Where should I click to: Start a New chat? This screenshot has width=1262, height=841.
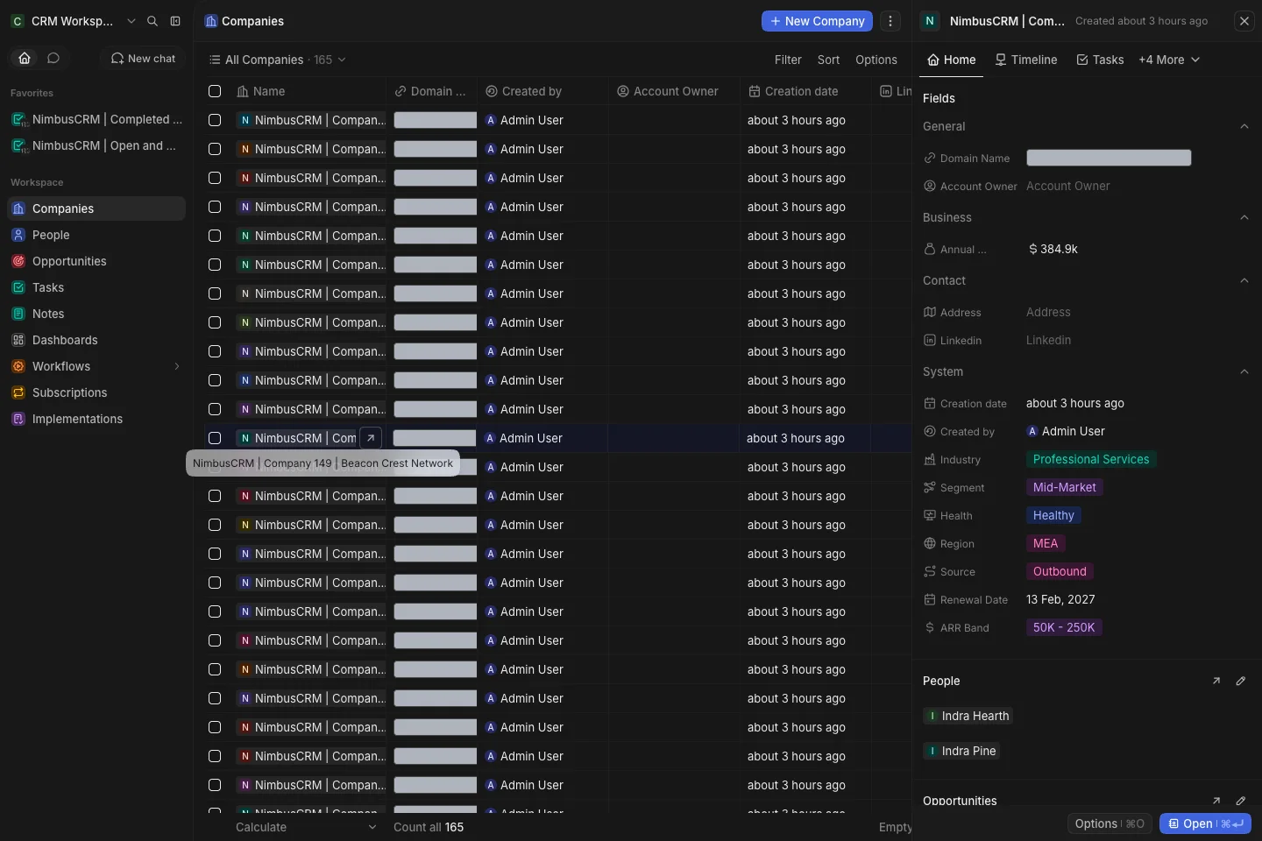143,58
